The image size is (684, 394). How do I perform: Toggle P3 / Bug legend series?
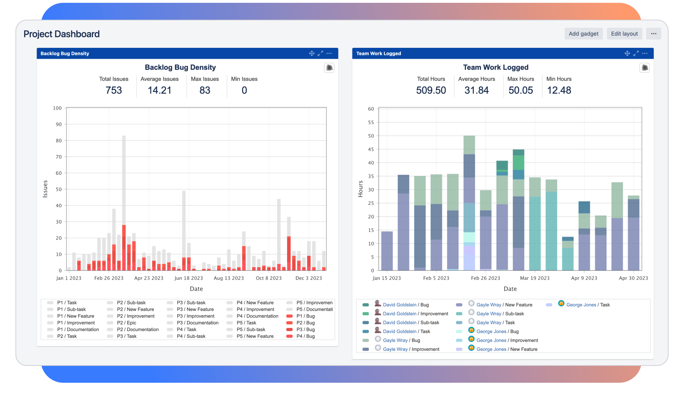point(301,330)
